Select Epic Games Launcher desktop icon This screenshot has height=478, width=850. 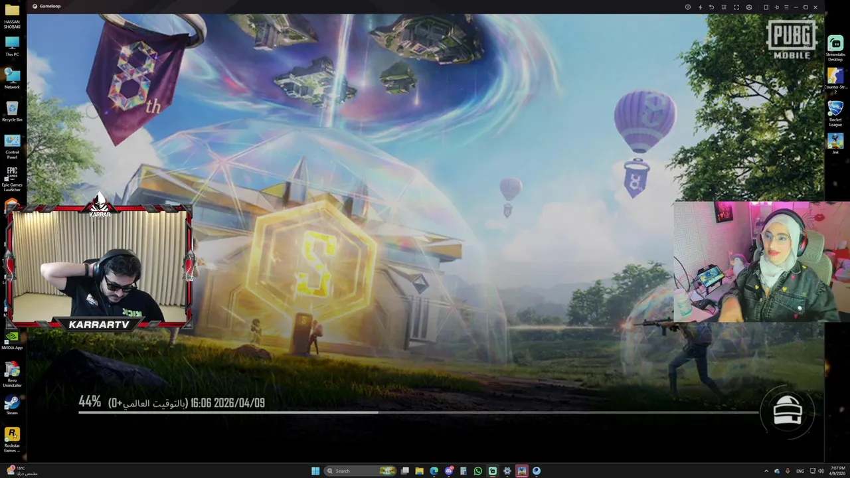click(12, 179)
